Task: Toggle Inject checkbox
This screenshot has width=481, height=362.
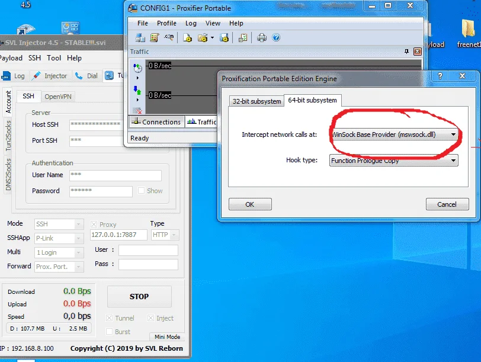Action: coord(150,318)
